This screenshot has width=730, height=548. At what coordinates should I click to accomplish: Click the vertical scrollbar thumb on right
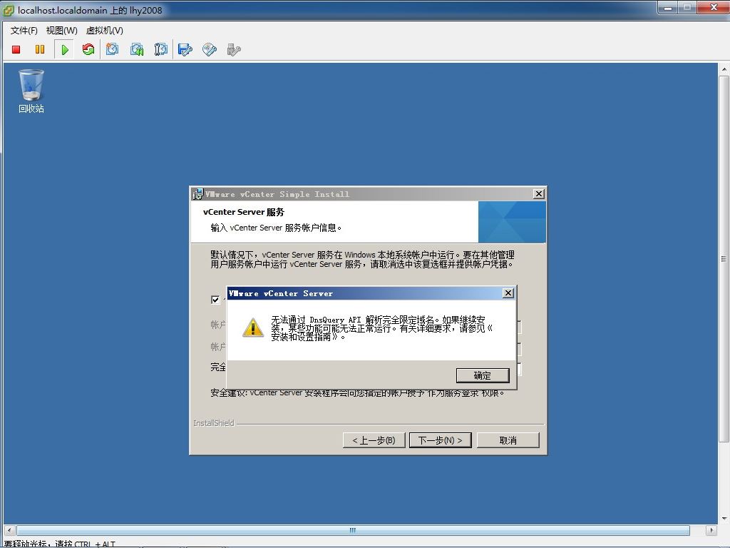tap(724, 258)
